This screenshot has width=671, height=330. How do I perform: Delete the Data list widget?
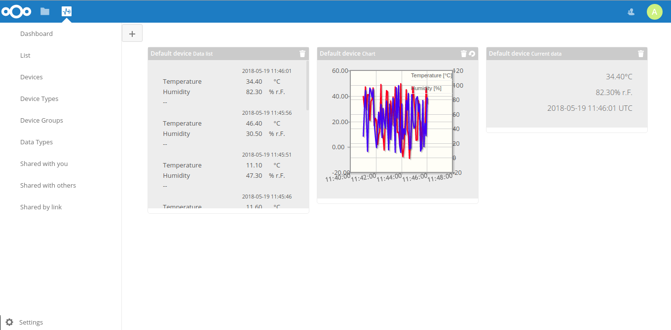pyautogui.click(x=302, y=54)
